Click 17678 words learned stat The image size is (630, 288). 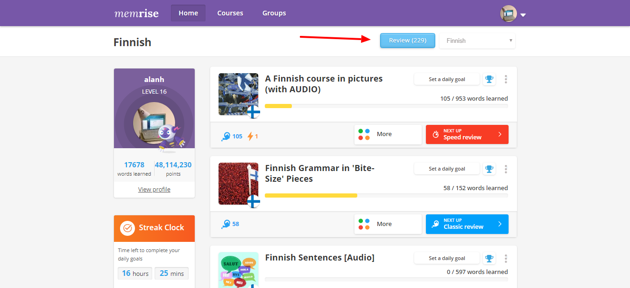(134, 169)
